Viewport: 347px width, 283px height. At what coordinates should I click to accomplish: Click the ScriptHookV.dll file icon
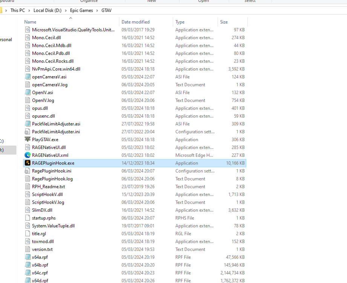[x=28, y=194]
